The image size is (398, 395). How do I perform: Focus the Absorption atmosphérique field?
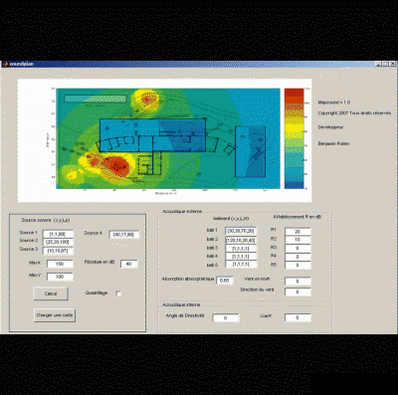click(225, 281)
